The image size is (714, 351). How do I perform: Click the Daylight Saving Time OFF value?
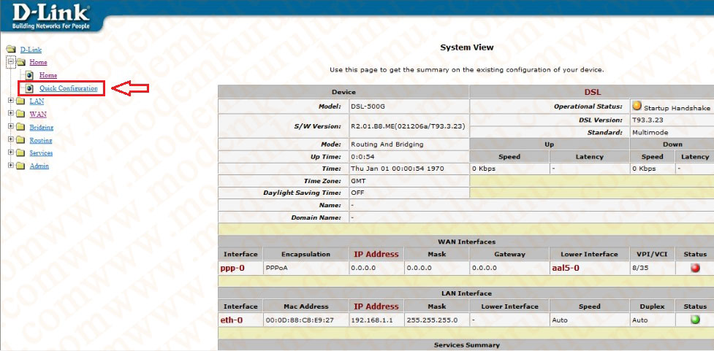point(357,193)
